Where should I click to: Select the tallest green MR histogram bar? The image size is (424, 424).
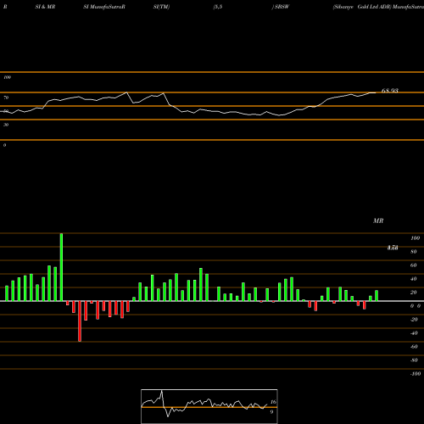pyautogui.click(x=61, y=267)
